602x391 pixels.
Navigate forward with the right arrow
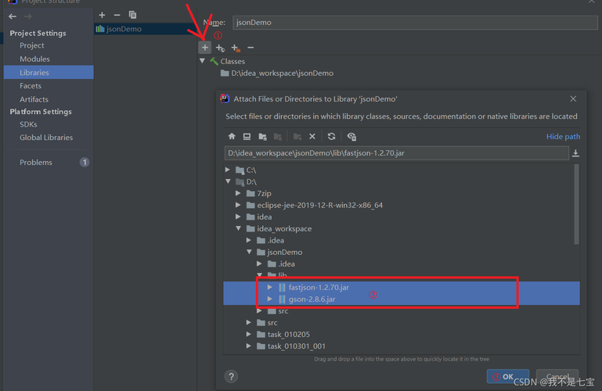[x=28, y=16]
